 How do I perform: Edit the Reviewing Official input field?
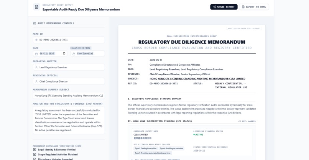pos(69,81)
